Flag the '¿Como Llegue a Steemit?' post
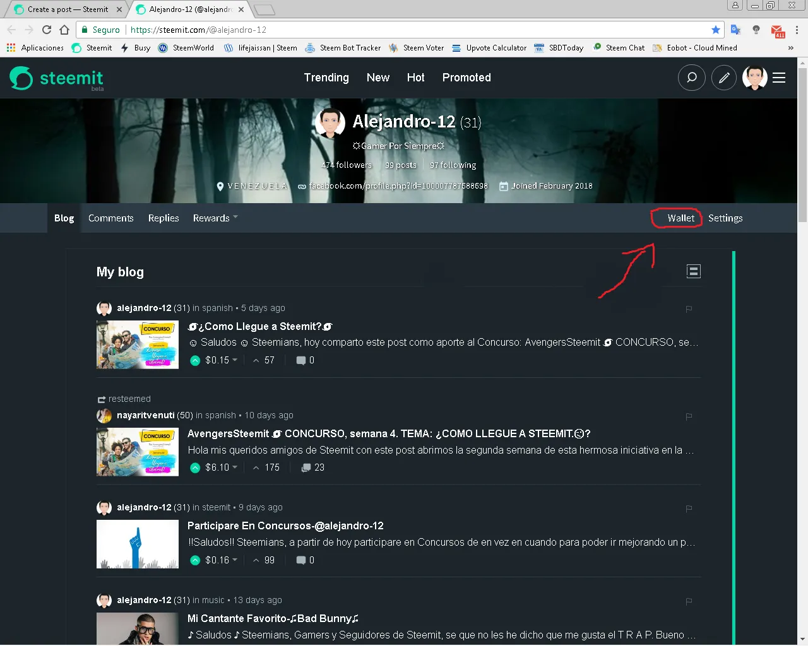 click(x=689, y=309)
